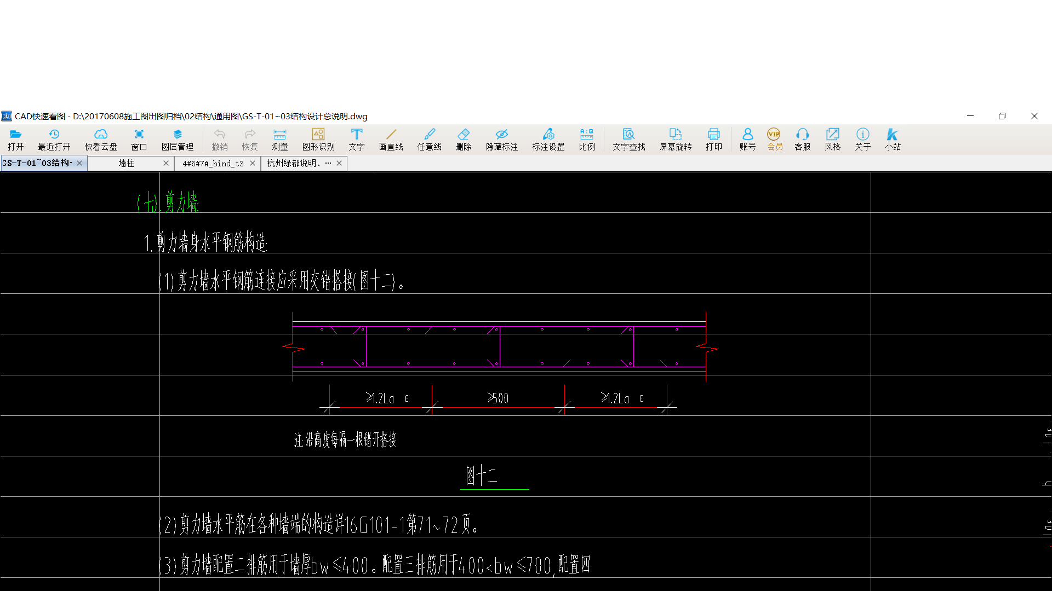Open the 比例 scale tool

coord(586,139)
